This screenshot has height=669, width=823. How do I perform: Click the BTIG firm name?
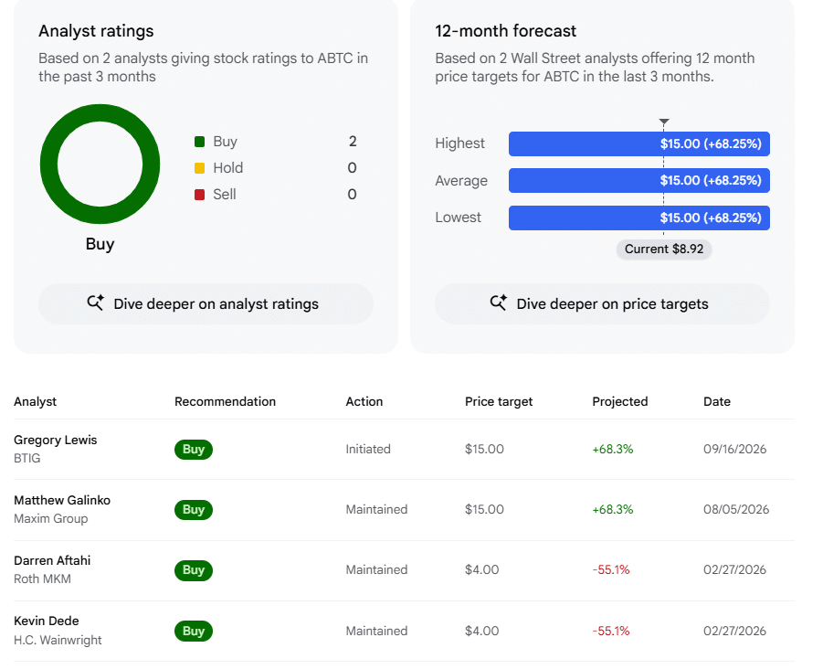(x=26, y=459)
